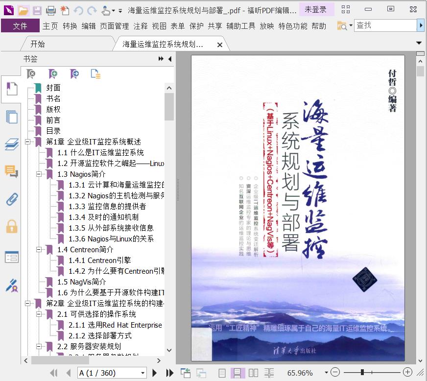427x381 pixels.
Task: Open the layers sidebar panel
Action: [x=12, y=144]
